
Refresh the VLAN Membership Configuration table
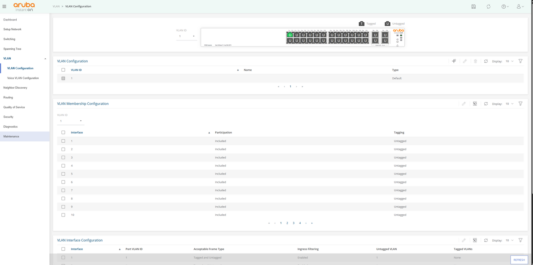coord(486,104)
